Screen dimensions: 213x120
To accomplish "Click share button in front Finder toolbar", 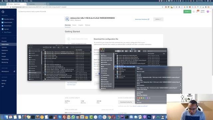I will coord(135,51).
